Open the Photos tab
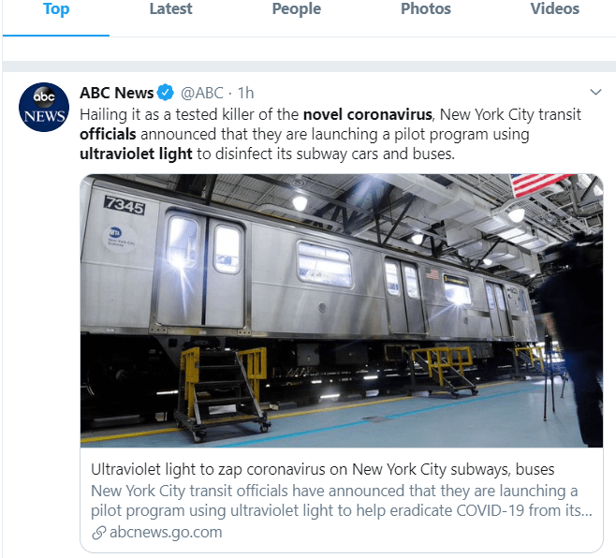This screenshot has width=616, height=558. 426,9
